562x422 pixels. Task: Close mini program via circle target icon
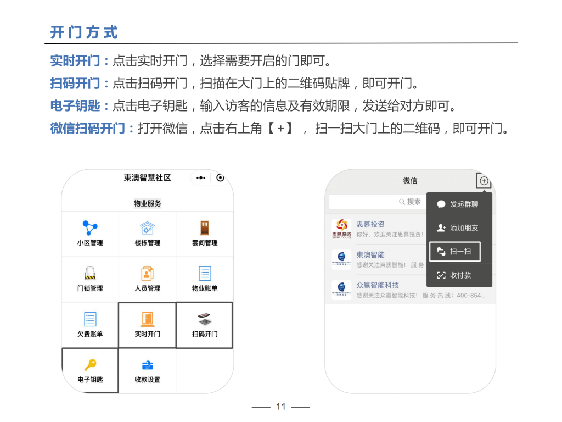pyautogui.click(x=220, y=177)
